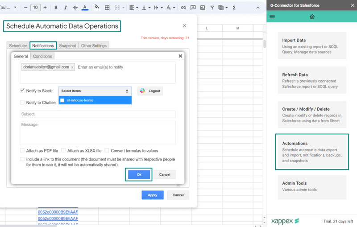Increase font size with plus button
This screenshot has height=227, width=357.
pyautogui.click(x=45, y=8)
